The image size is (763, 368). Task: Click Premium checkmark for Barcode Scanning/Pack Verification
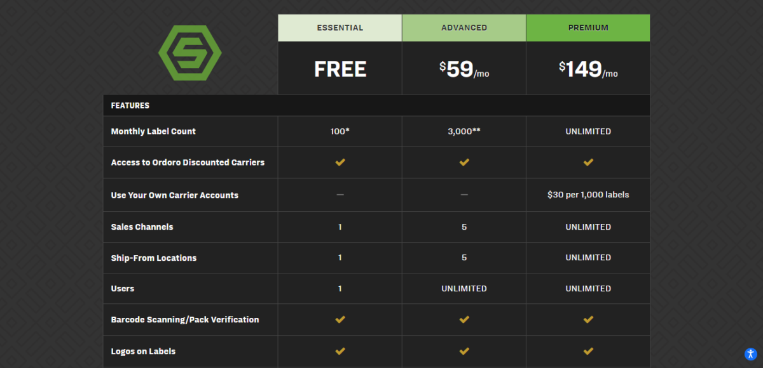pyautogui.click(x=588, y=320)
